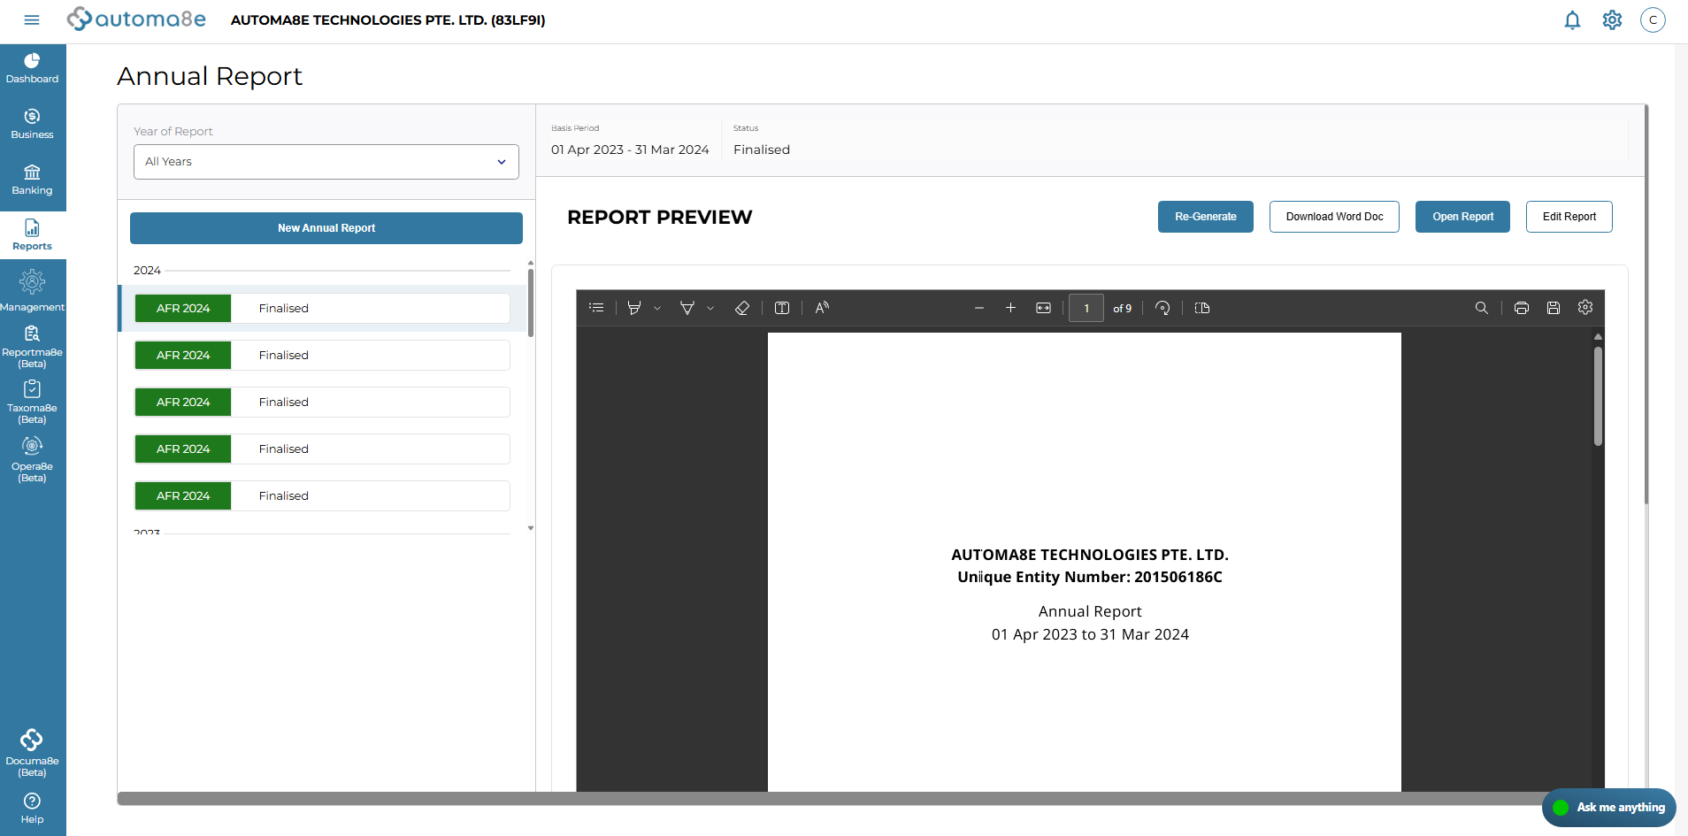The height and width of the screenshot is (836, 1688).
Task: Open Business section in sidebar
Action: (x=33, y=124)
